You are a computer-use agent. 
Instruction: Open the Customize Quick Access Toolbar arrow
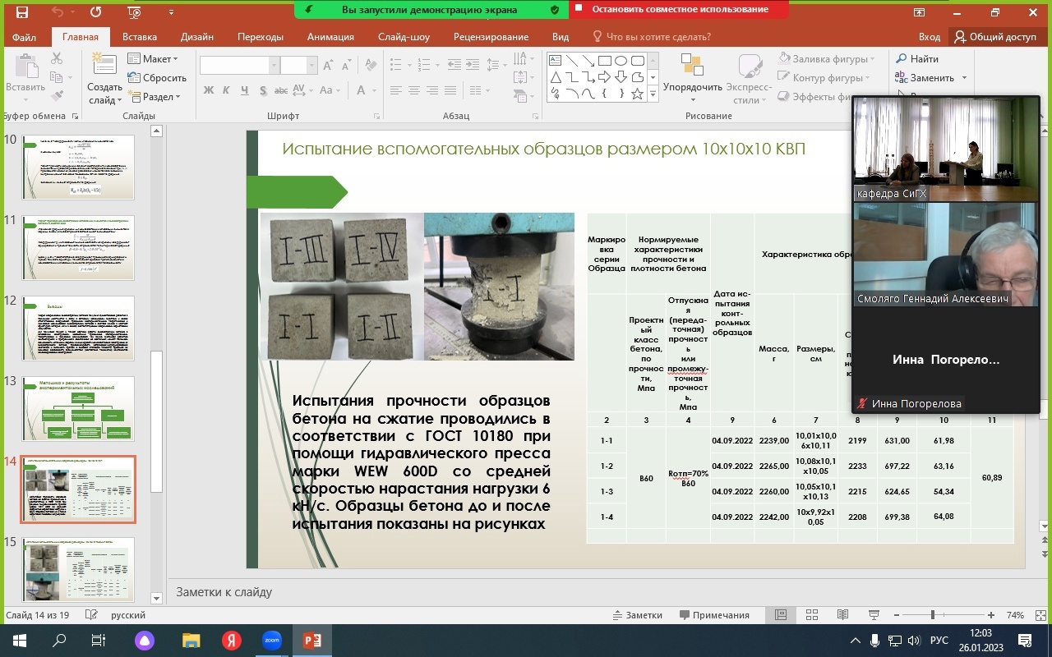(x=171, y=12)
